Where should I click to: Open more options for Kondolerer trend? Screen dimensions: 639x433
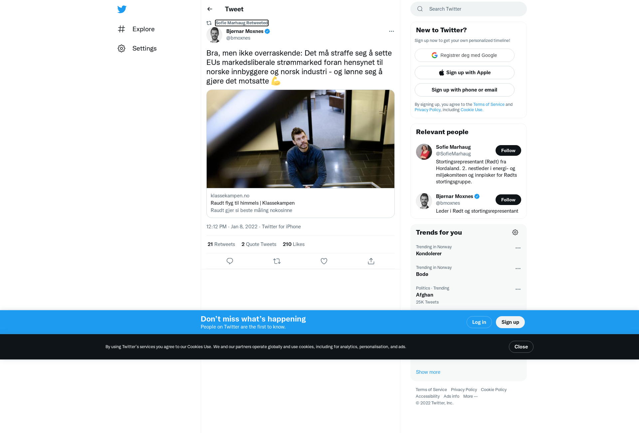(x=518, y=248)
